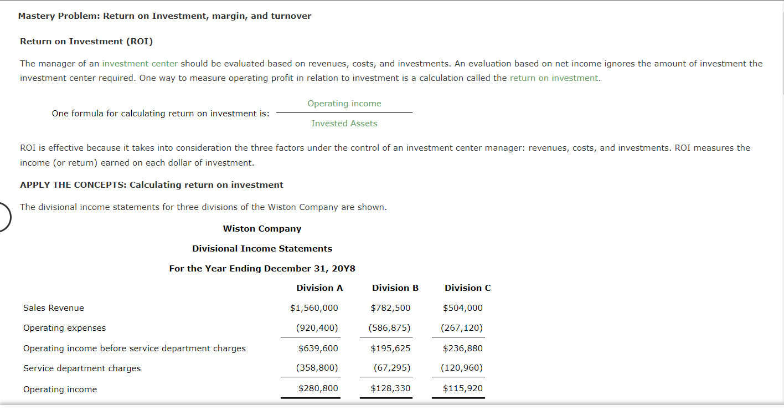
Task: Open the "investment center" glossary link
Action: 139,63
